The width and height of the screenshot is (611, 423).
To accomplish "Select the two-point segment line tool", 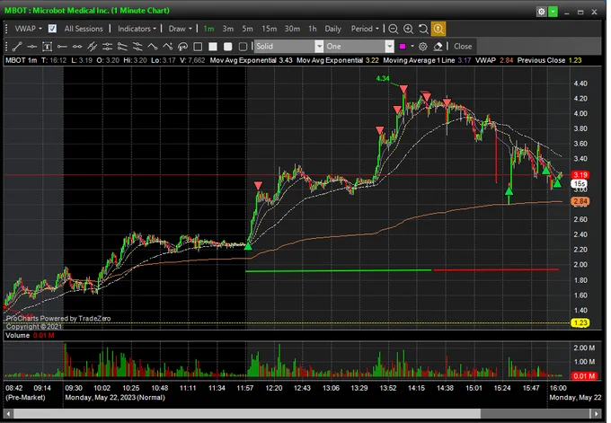I will [x=77, y=47].
